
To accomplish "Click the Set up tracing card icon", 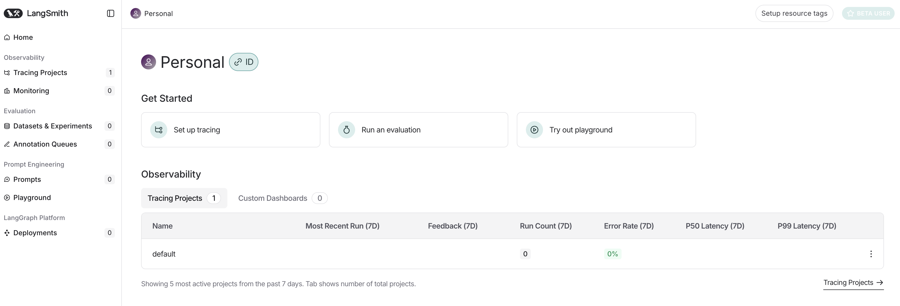I will (x=159, y=130).
